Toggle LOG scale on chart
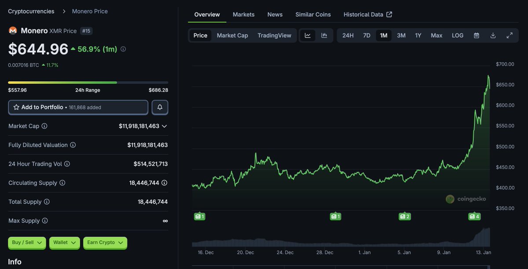528x269 pixels. [458, 35]
